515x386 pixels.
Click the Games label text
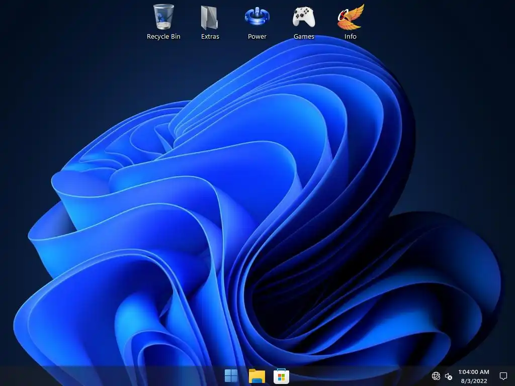point(304,36)
